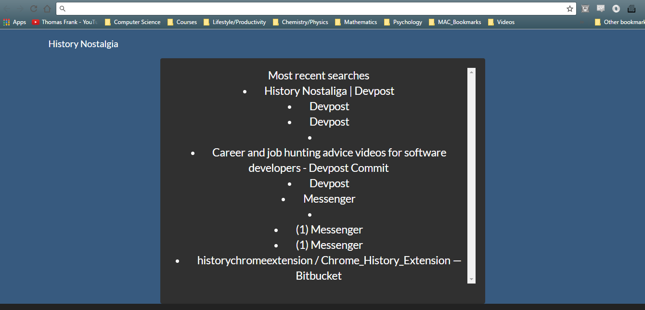Open the Other bookmarks folder
Image resolution: width=645 pixels, height=310 pixels.
click(x=620, y=22)
